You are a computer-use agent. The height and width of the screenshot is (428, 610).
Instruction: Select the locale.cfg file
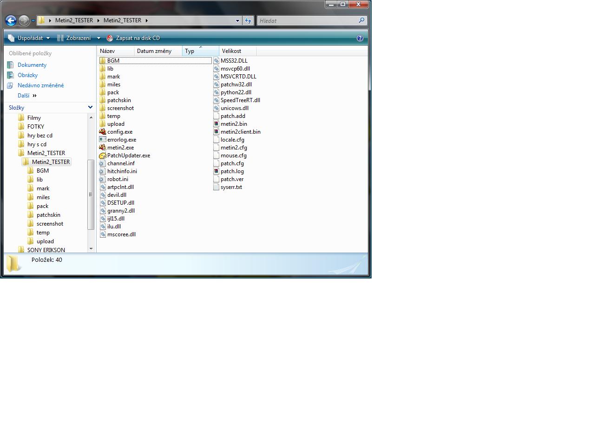[232, 140]
